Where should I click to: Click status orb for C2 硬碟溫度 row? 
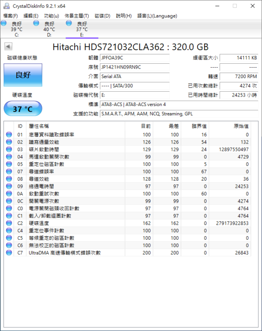coord(9,223)
